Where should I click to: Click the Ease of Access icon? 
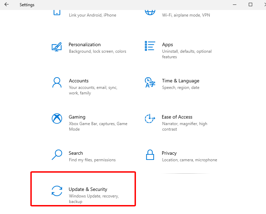150,119
